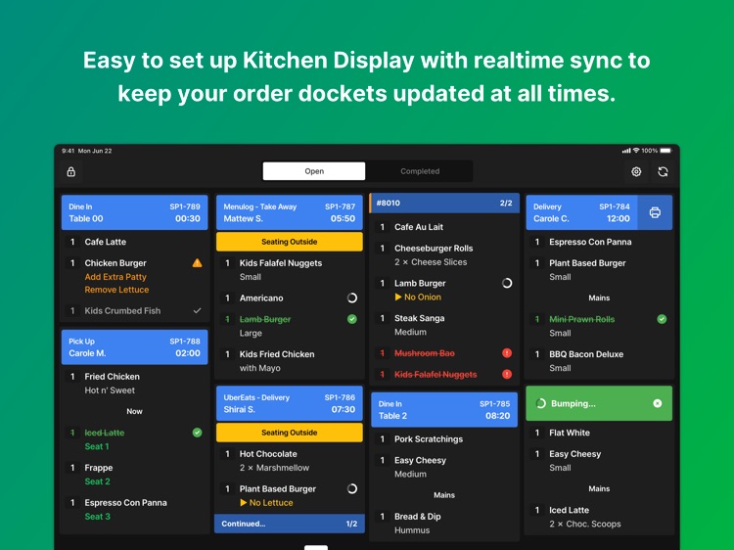Tap the Wi-Fi status icon

636,151
